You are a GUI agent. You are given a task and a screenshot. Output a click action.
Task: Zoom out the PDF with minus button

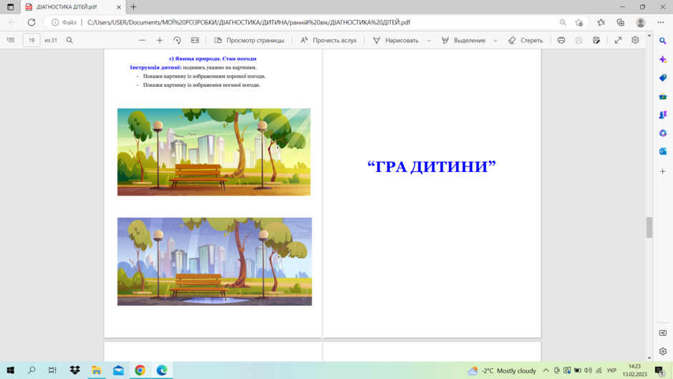[x=142, y=40]
